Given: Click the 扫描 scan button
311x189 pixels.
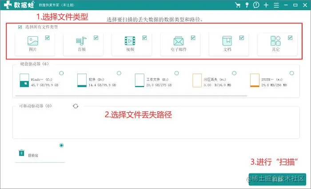Looking at the screenshot, I should click(277, 179).
